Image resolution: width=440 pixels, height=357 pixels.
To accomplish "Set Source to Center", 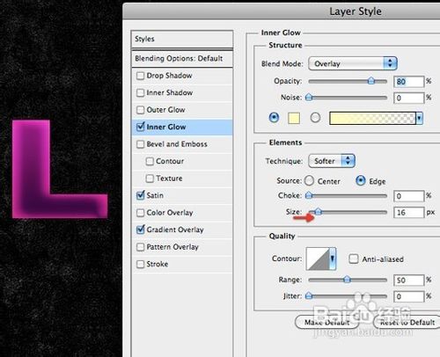I will coord(309,181).
